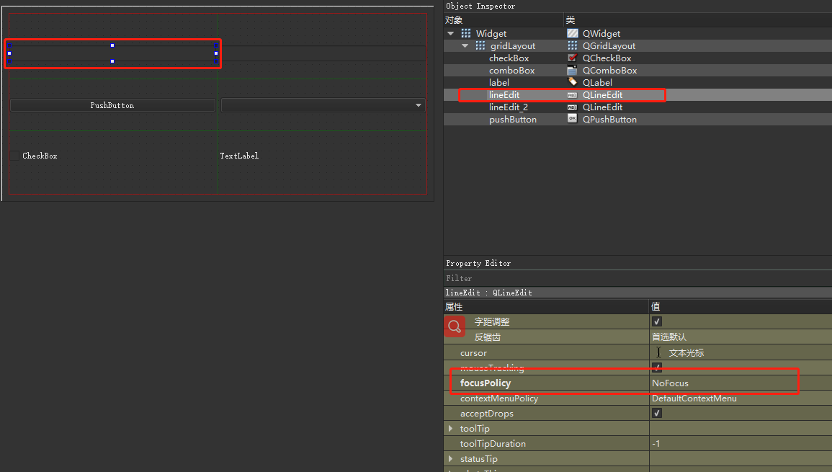The image size is (832, 472).
Task: Click the QPushButton class icon
Action: pos(572,119)
